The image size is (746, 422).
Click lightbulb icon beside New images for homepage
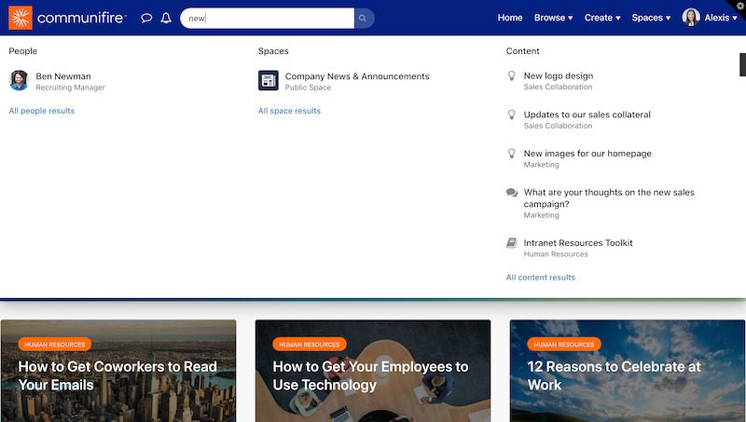click(511, 154)
